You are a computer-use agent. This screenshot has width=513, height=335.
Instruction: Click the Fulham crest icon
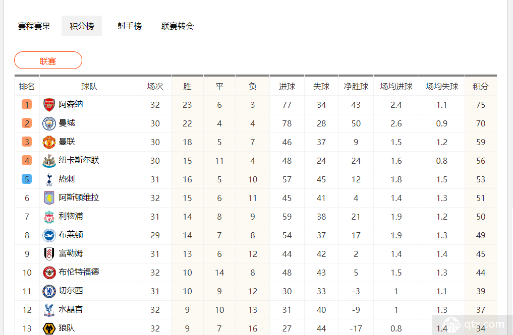click(x=49, y=254)
